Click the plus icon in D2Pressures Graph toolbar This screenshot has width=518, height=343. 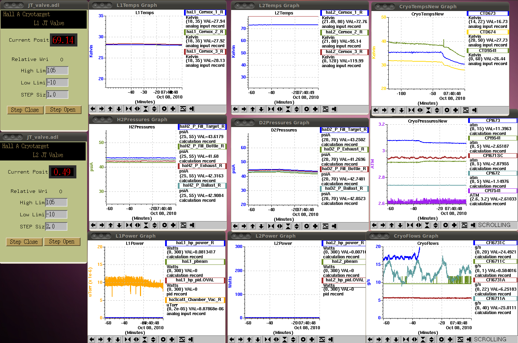coord(315,226)
